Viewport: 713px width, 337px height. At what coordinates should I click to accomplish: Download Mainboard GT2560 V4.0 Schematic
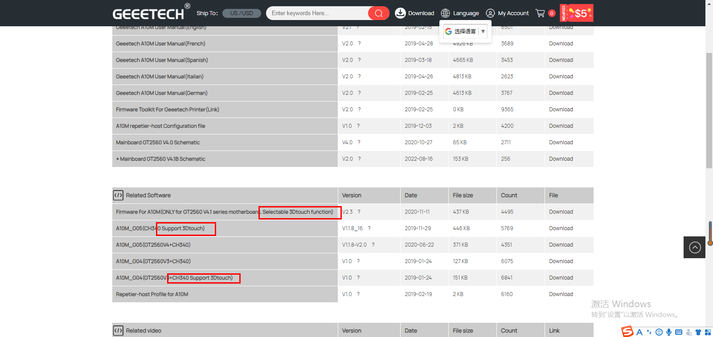click(561, 142)
